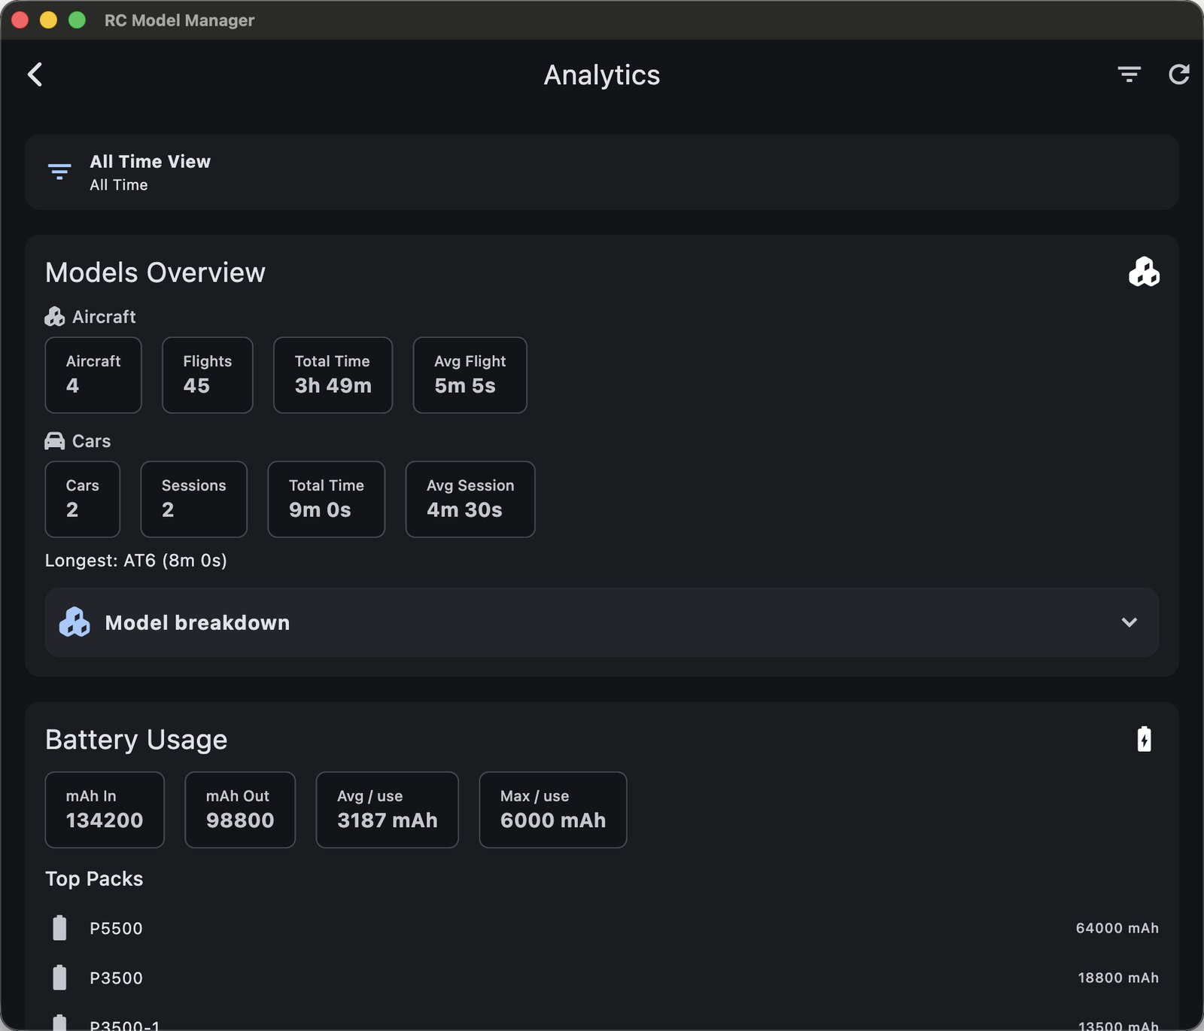Expand the Model breakdown chevron
Image resolution: width=1204 pixels, height=1031 pixels.
1129,622
